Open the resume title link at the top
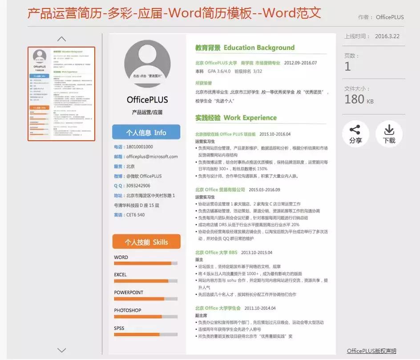 point(174,13)
